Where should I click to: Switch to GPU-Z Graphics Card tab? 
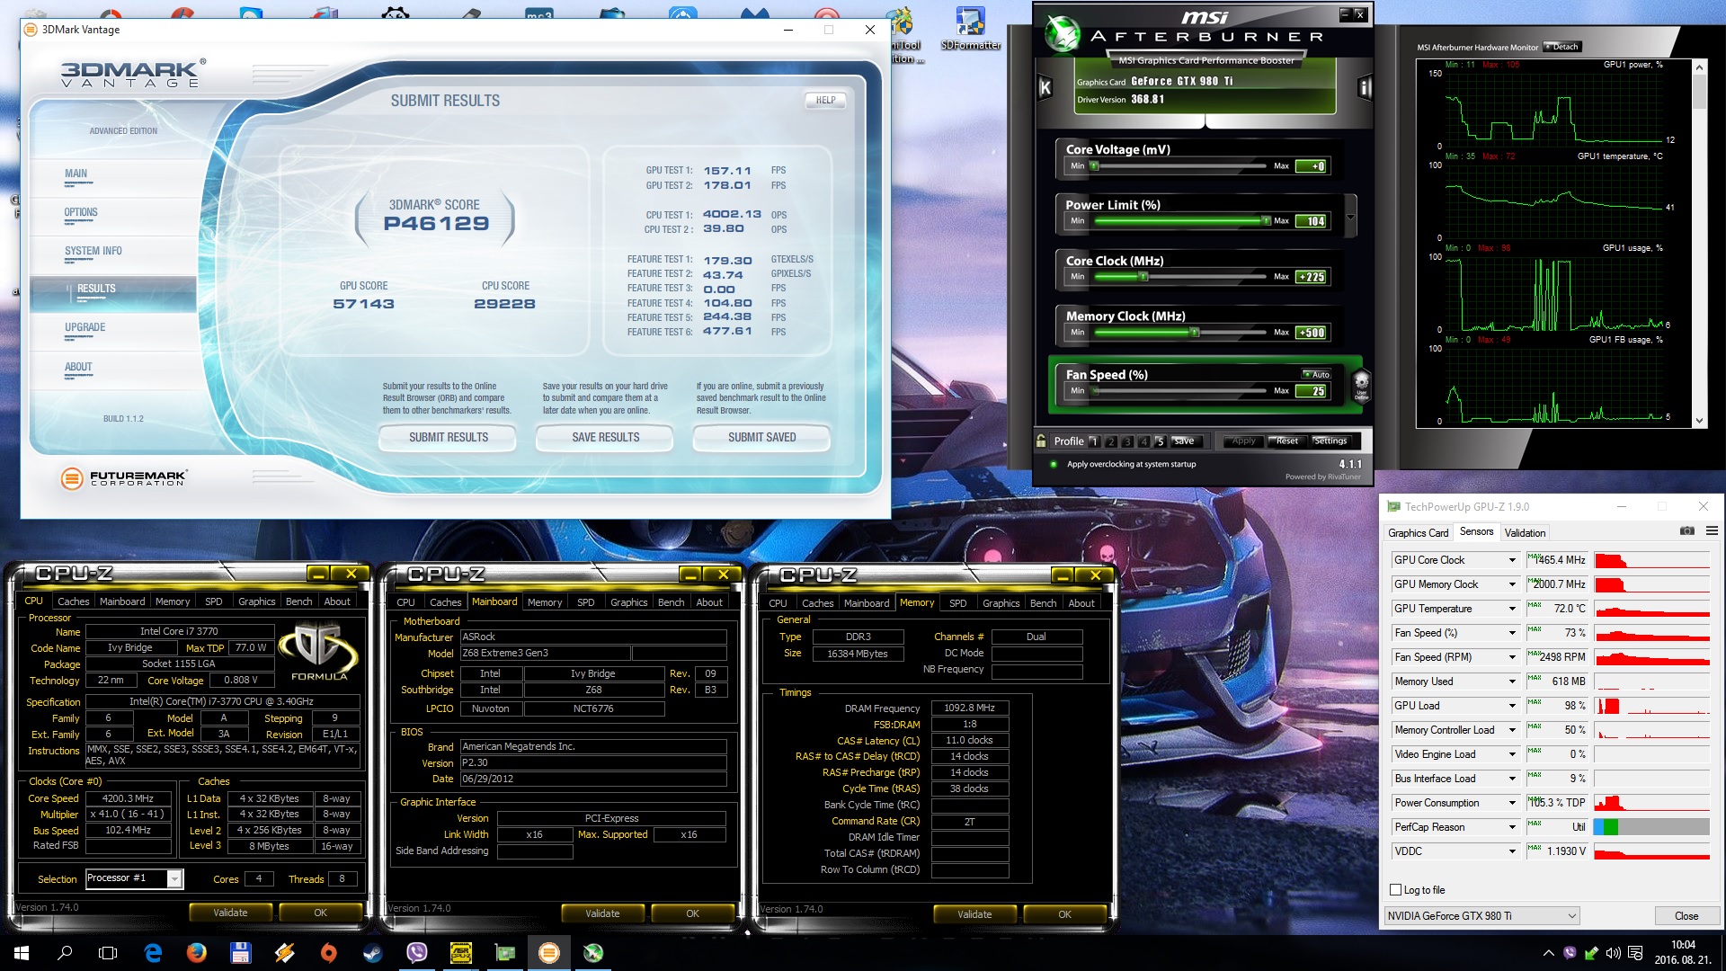[1418, 532]
